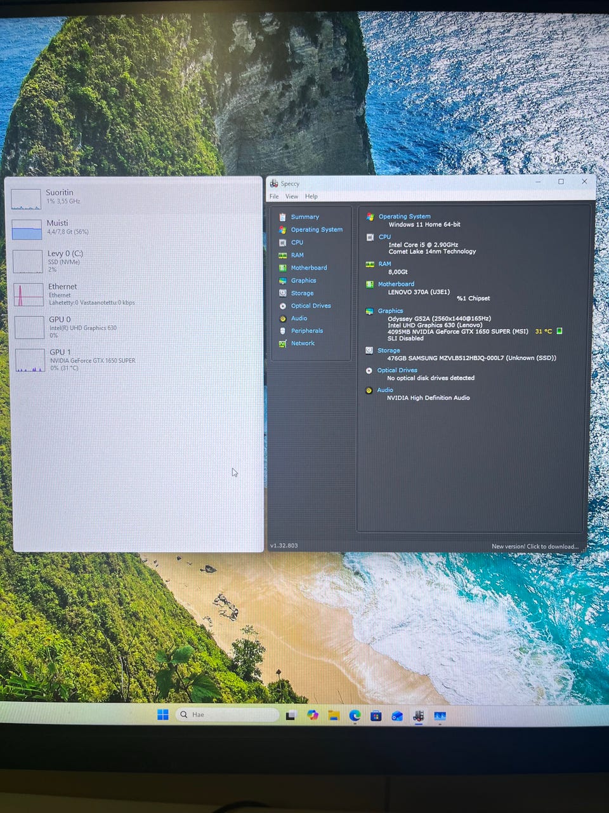This screenshot has width=609, height=813.
Task: Open Motherboard section in Speccy sidebar
Action: [309, 267]
